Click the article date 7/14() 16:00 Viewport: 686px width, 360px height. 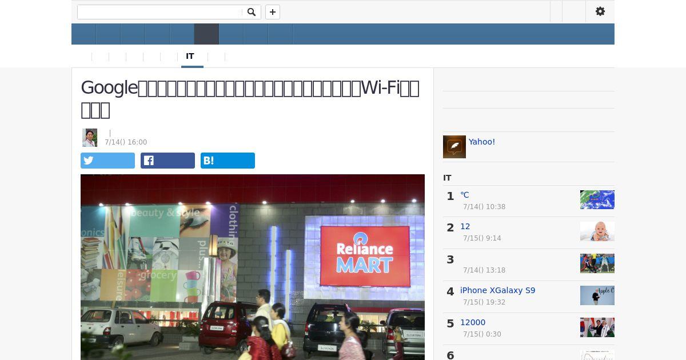(126, 142)
